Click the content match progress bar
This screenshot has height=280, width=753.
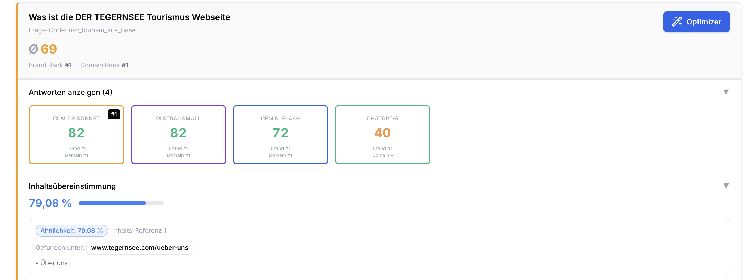(121, 203)
